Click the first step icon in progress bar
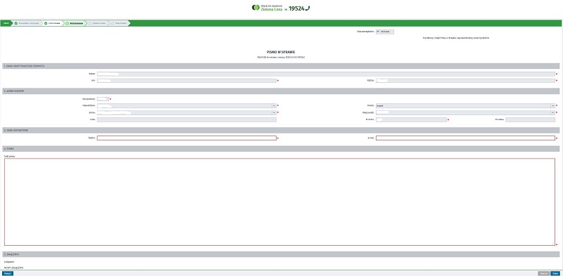 click(16, 23)
